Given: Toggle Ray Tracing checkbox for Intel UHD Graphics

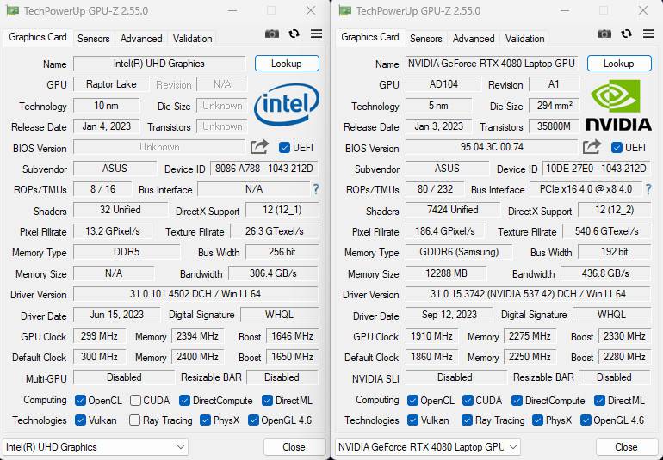Looking at the screenshot, I should pos(134,420).
